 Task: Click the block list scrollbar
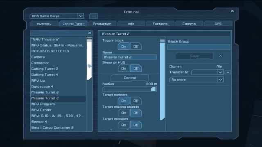(x=89, y=59)
